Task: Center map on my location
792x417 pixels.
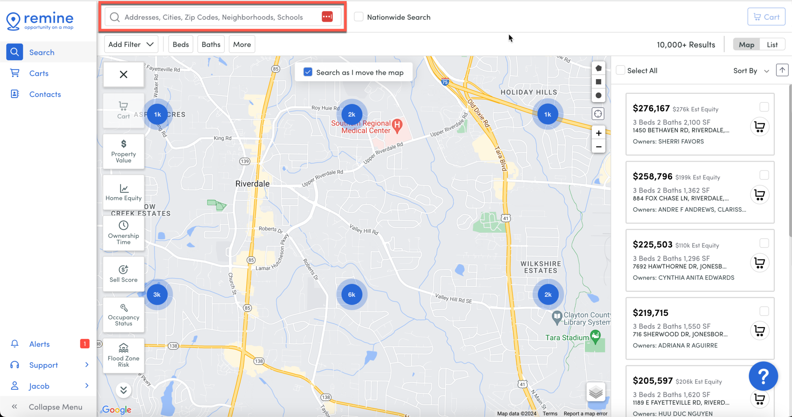Action: (x=598, y=114)
